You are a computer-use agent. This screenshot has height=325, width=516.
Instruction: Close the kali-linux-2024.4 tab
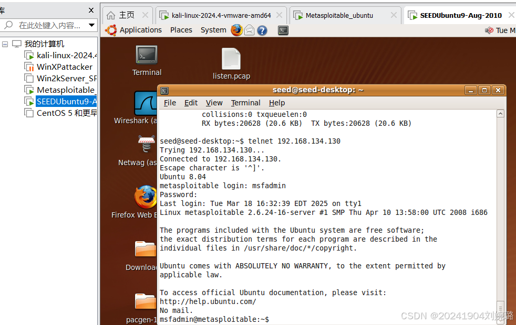[x=280, y=15]
